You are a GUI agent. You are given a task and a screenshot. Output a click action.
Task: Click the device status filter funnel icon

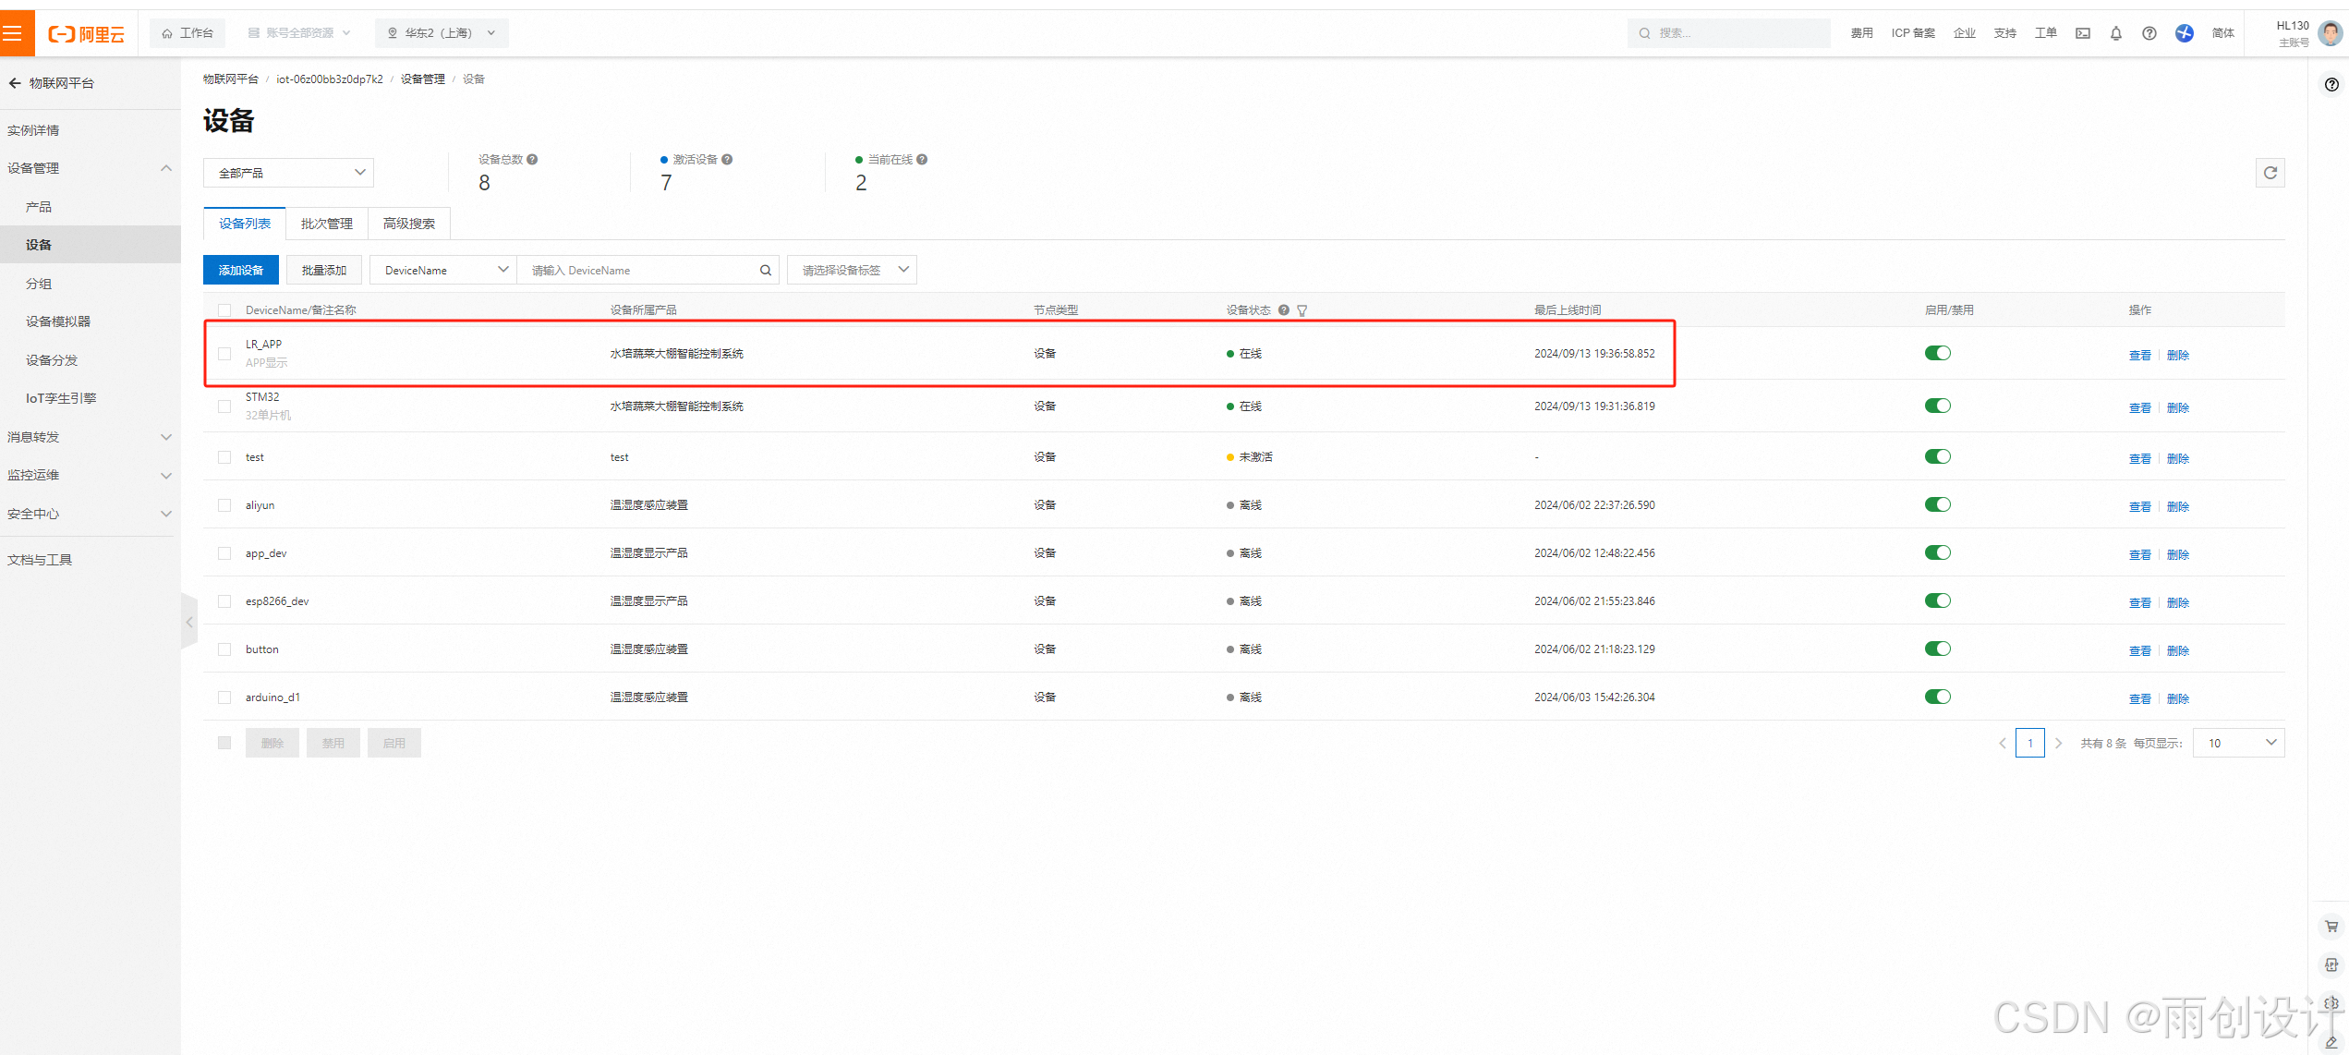[x=1302, y=310]
